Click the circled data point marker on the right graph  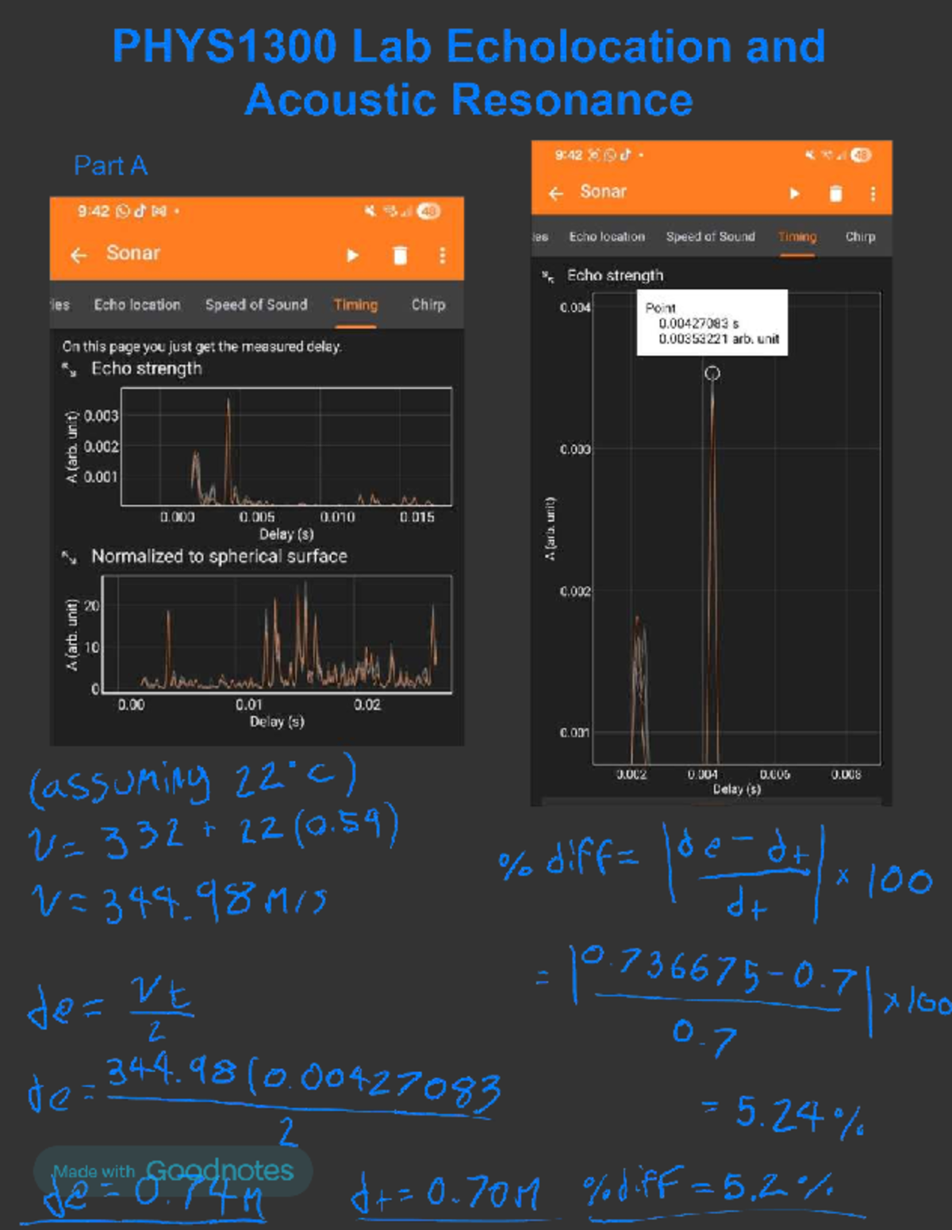coord(712,373)
